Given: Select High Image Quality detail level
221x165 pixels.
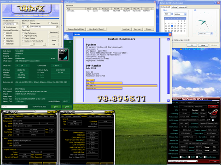Looking at the screenshot, I should 23,36.
